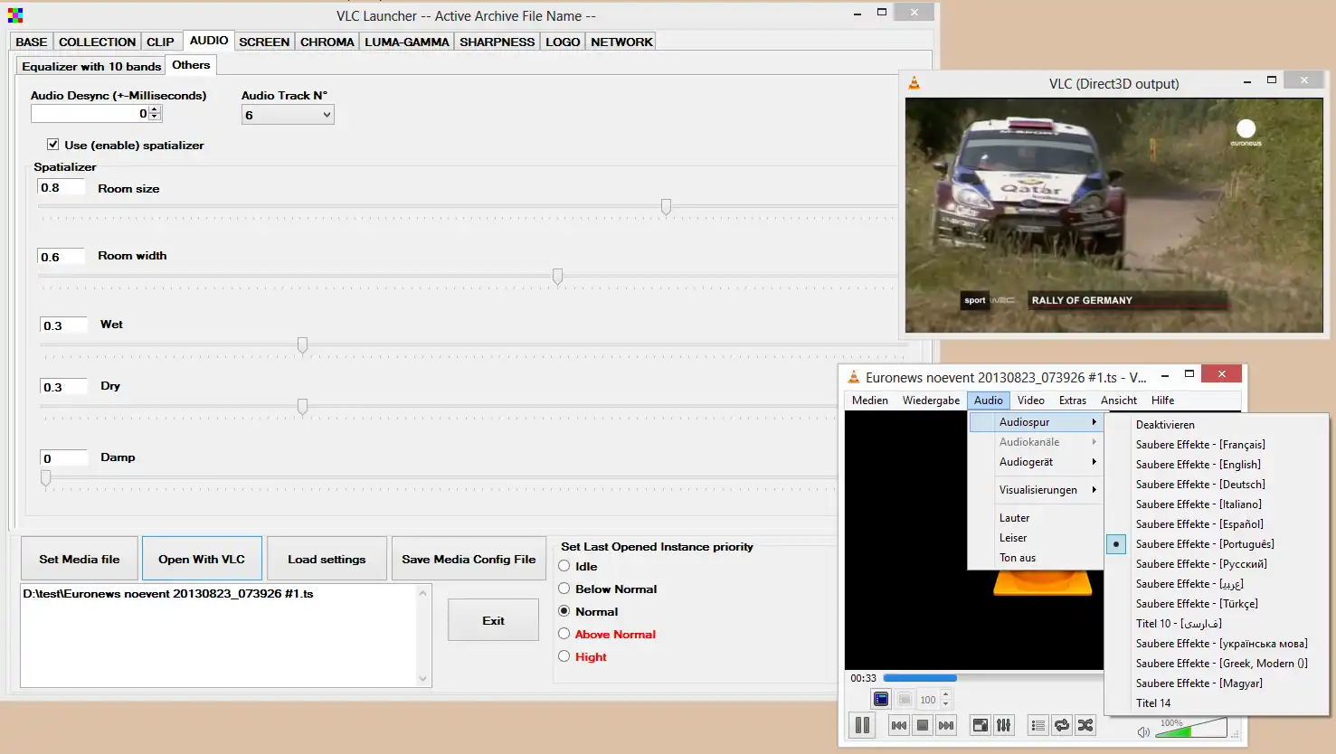Click the Open With VLC button
1336x754 pixels.
tap(202, 559)
